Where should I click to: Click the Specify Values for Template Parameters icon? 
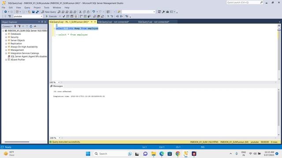127,16
